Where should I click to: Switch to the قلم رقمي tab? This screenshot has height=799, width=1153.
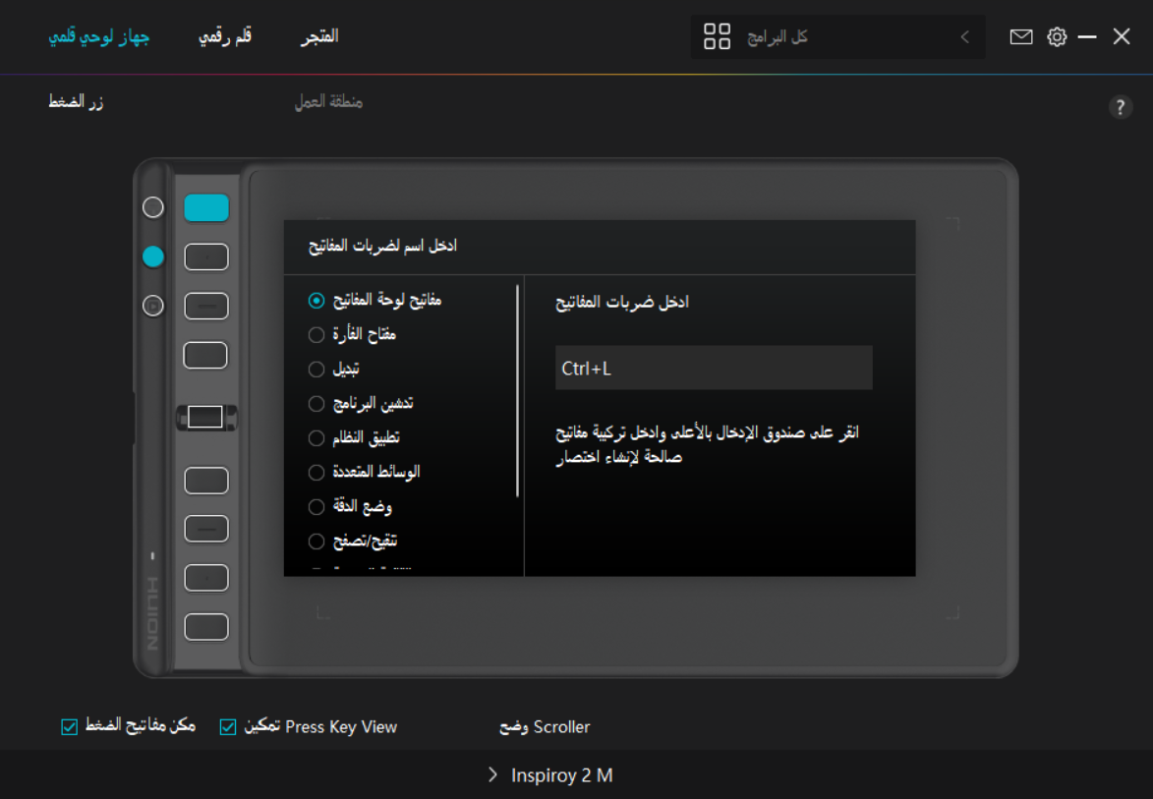coord(225,36)
